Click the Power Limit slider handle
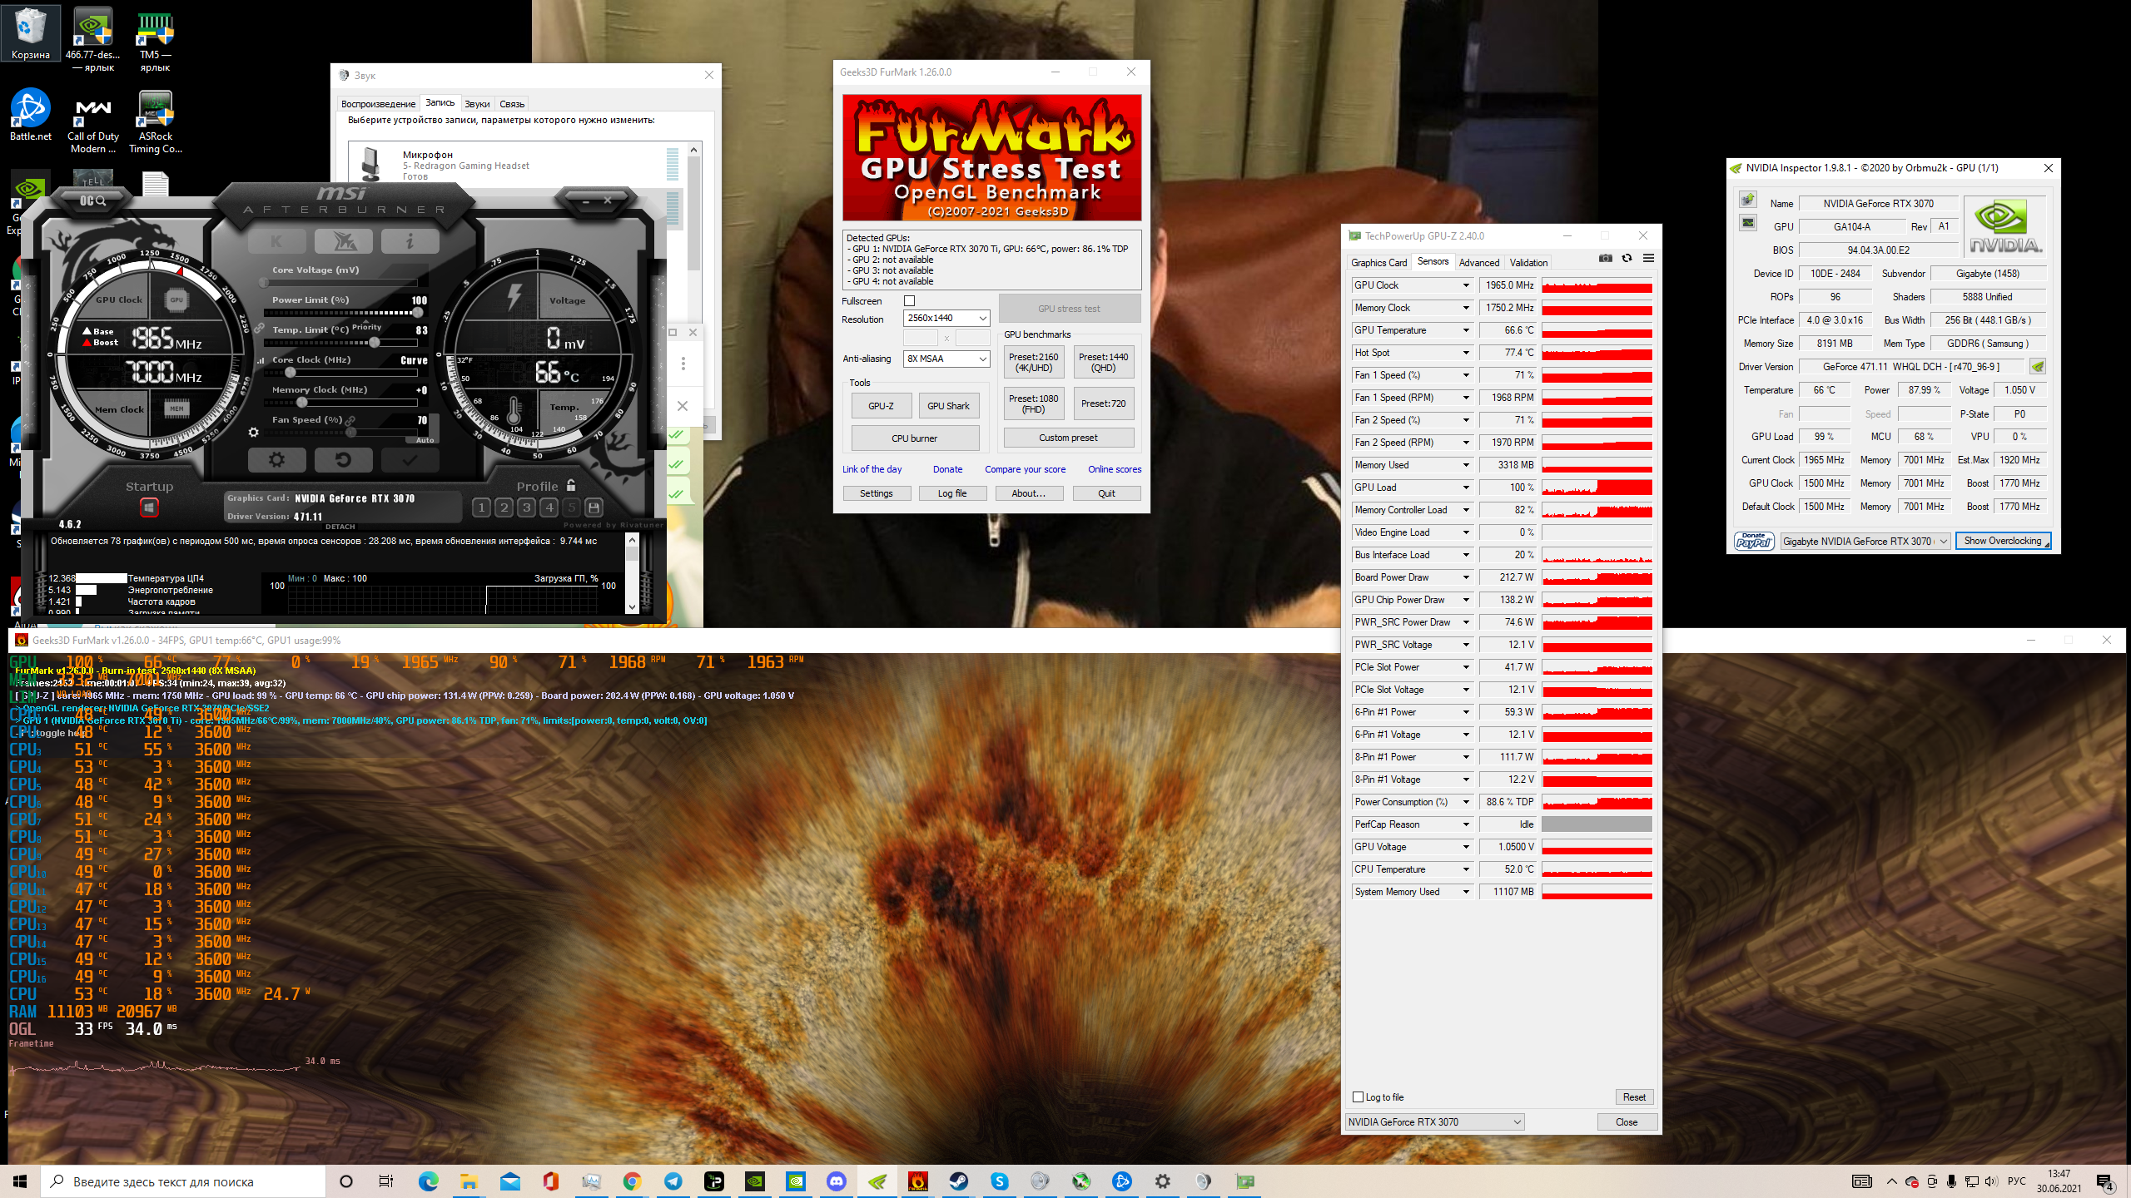 click(x=418, y=313)
